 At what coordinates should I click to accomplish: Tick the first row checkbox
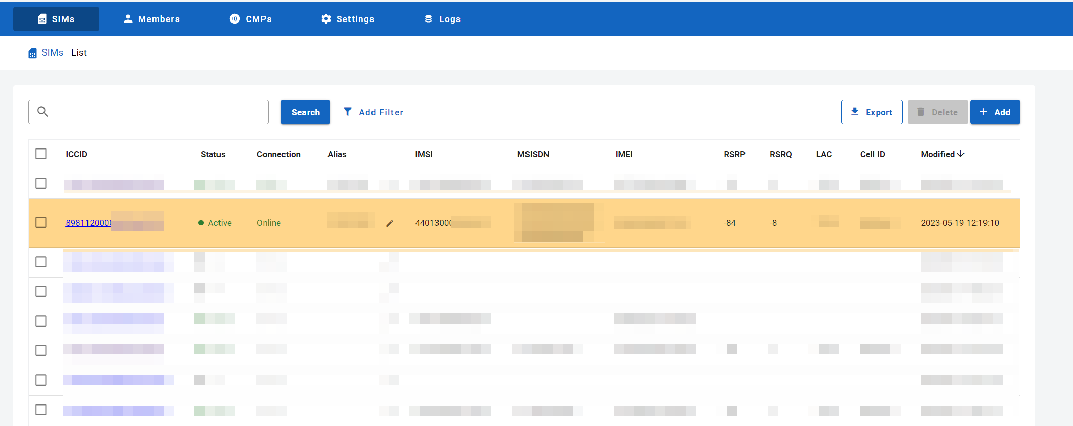point(41,183)
